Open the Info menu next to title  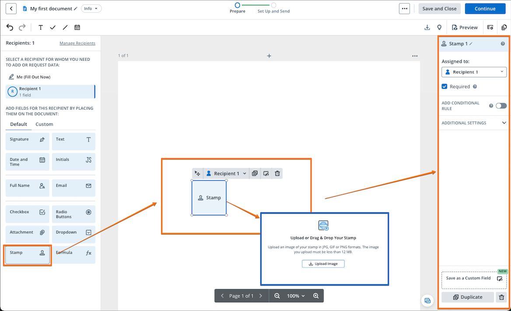(91, 9)
